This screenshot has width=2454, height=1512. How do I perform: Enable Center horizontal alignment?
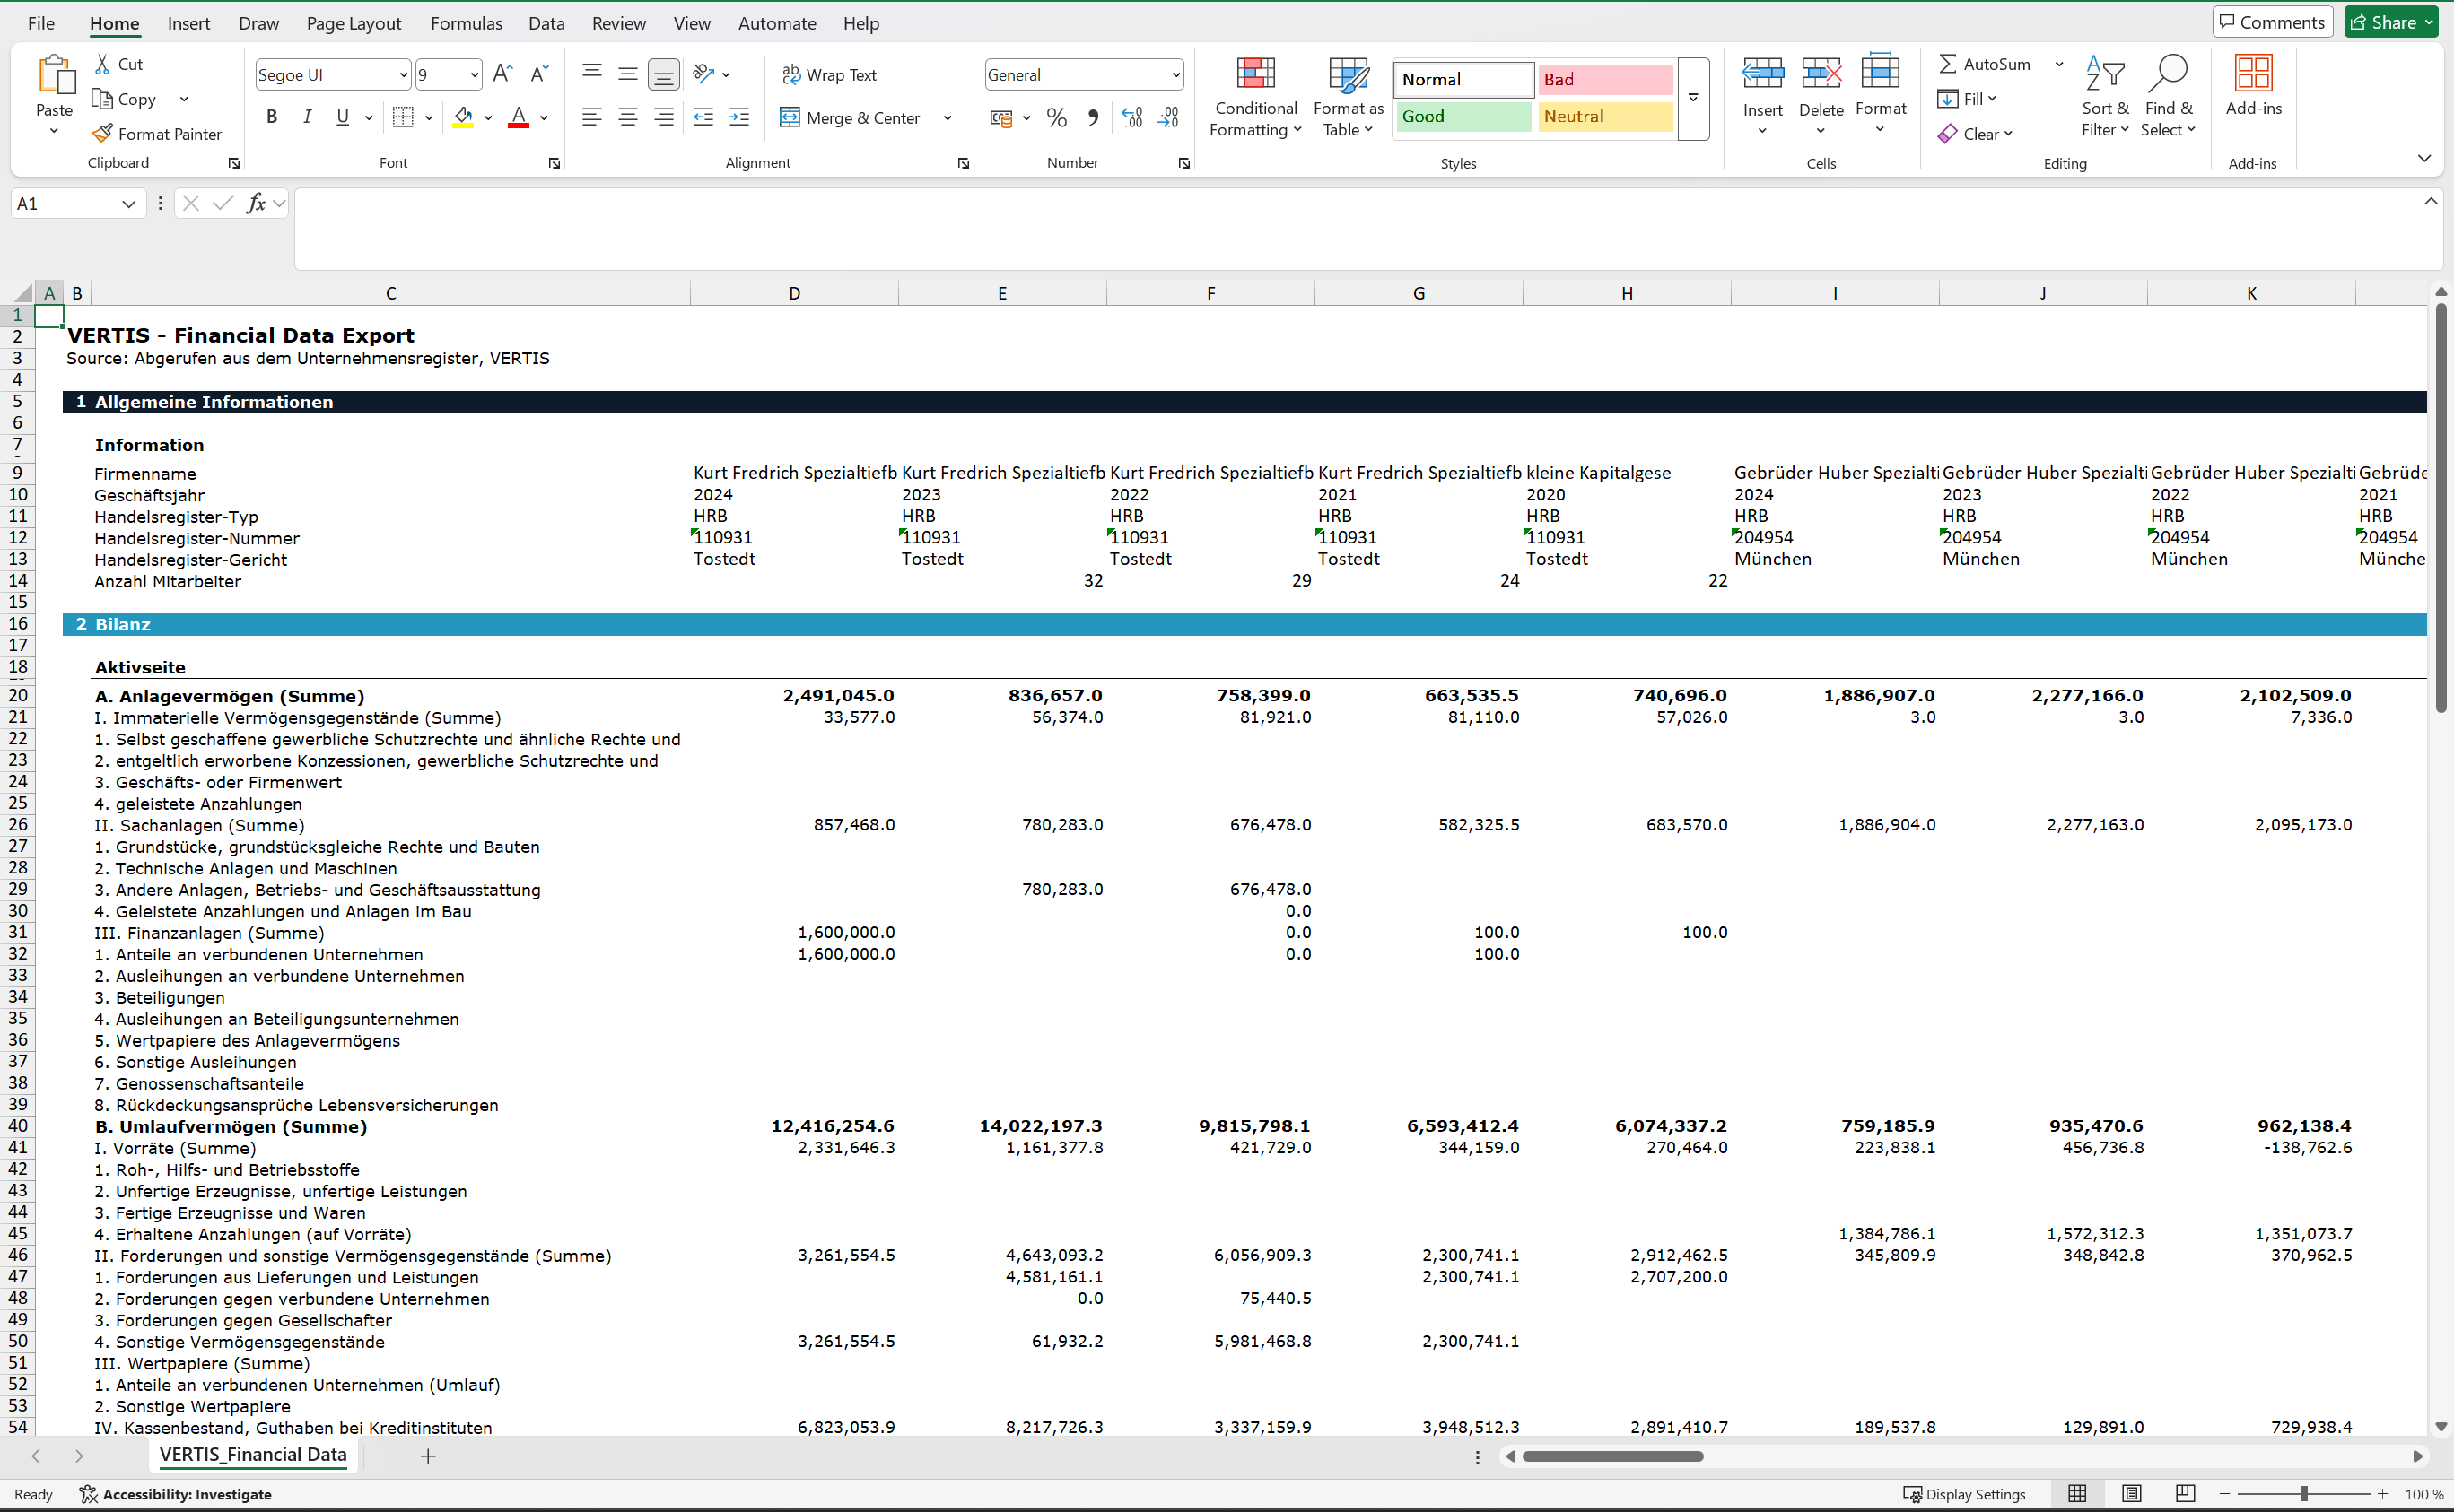pyautogui.click(x=627, y=118)
